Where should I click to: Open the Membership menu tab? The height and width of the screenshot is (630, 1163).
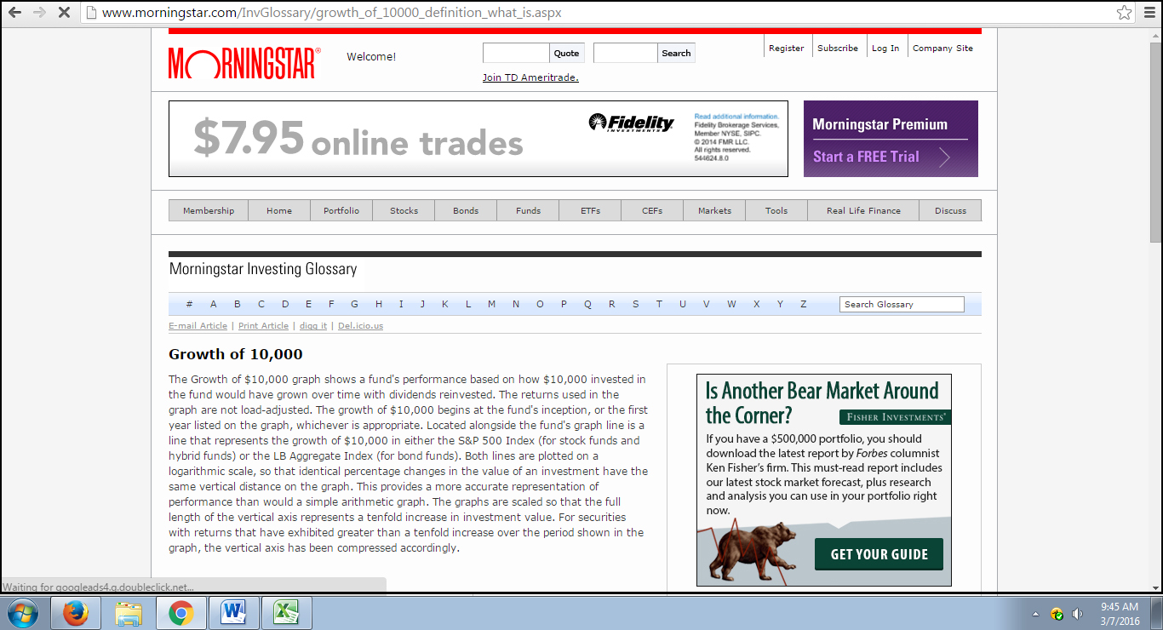tap(209, 210)
